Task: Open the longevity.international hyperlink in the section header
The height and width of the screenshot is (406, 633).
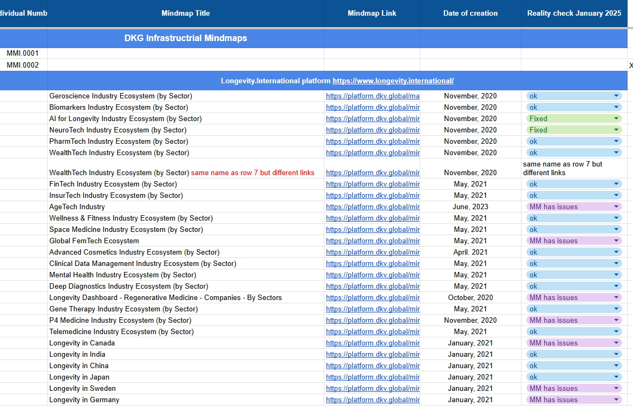Action: (x=393, y=81)
